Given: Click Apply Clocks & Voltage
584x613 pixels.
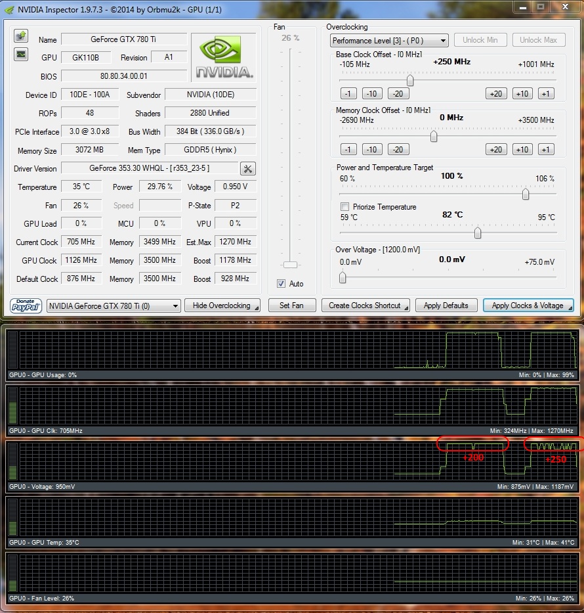Looking at the screenshot, I should pyautogui.click(x=528, y=306).
